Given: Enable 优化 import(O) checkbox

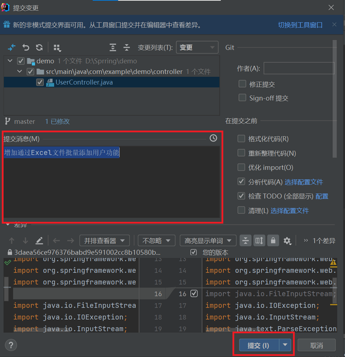Looking at the screenshot, I should 241,167.
